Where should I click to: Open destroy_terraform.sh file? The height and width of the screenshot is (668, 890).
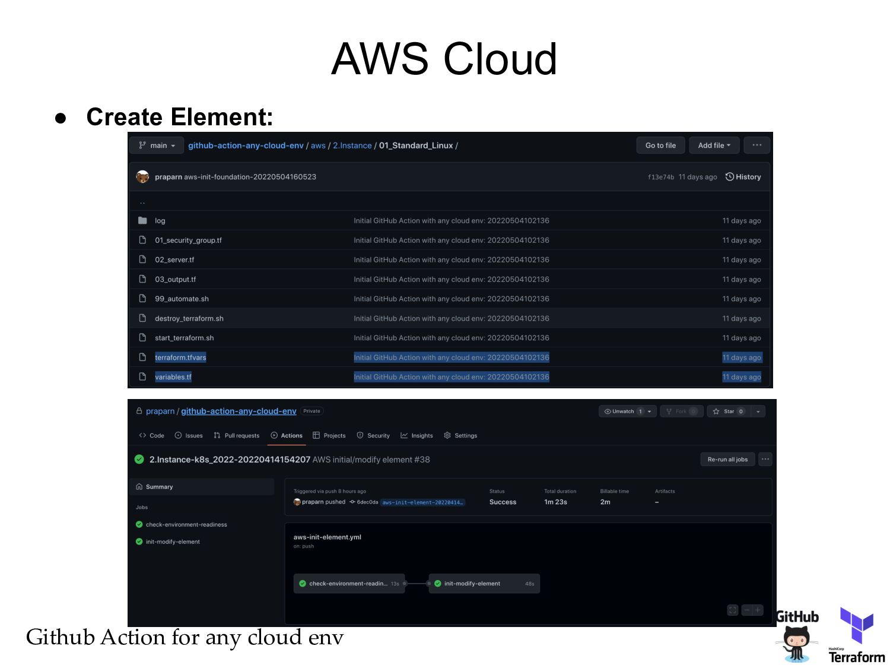click(189, 319)
